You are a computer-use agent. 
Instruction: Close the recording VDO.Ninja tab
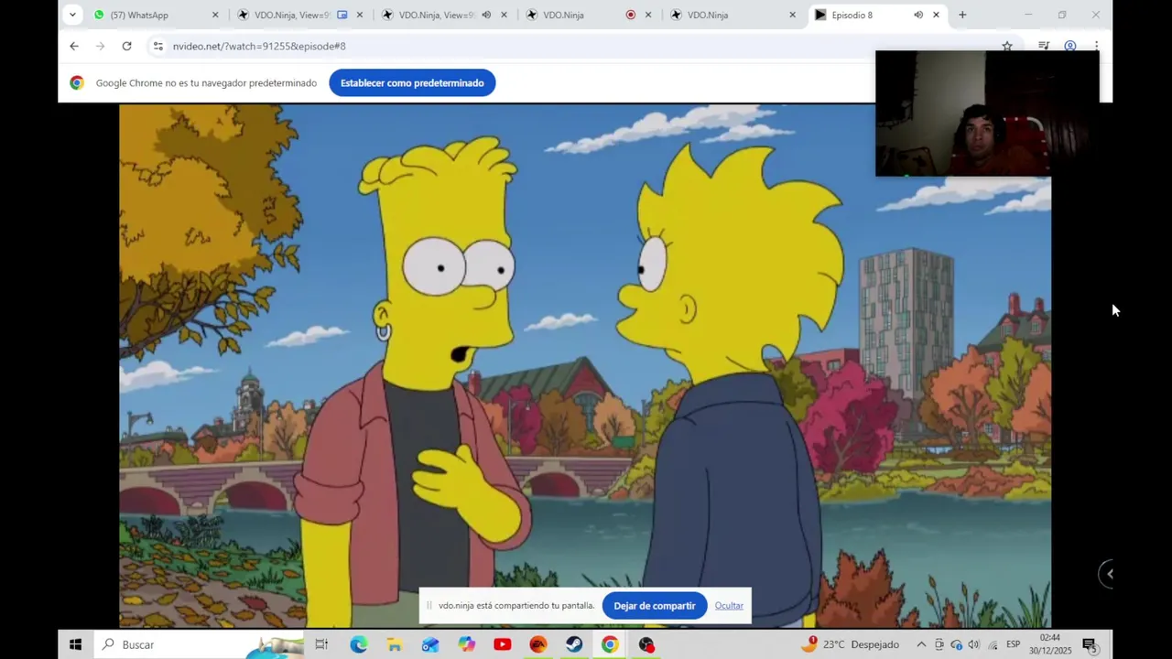coord(648,15)
